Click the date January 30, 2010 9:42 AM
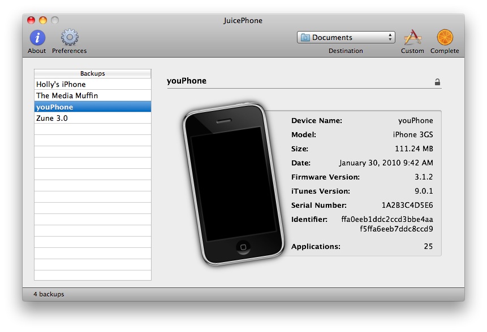Image resolution: width=487 pixels, height=332 pixels. click(x=386, y=163)
